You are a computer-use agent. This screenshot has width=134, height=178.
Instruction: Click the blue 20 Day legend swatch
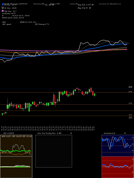[x=3, y=5]
